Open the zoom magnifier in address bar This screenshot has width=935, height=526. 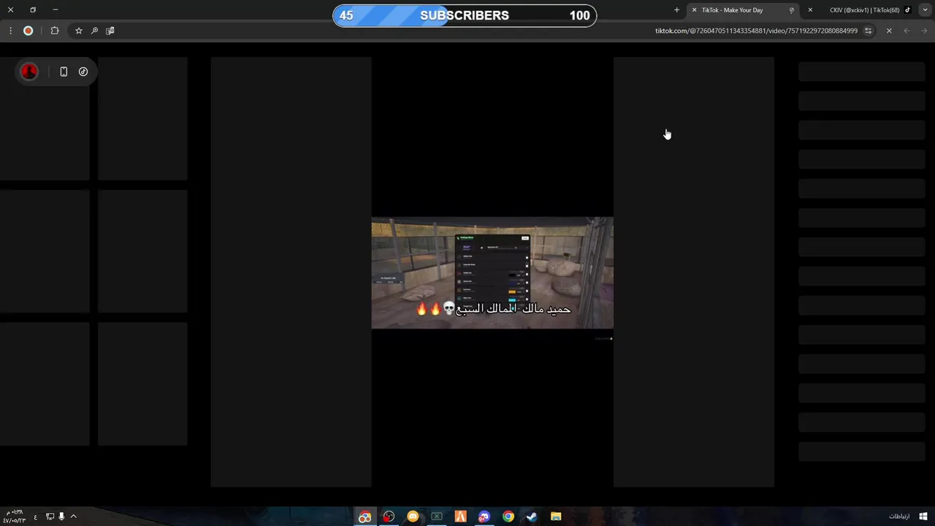pos(94,31)
